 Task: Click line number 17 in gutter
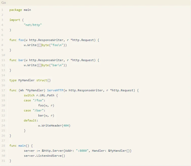[3, 90]
